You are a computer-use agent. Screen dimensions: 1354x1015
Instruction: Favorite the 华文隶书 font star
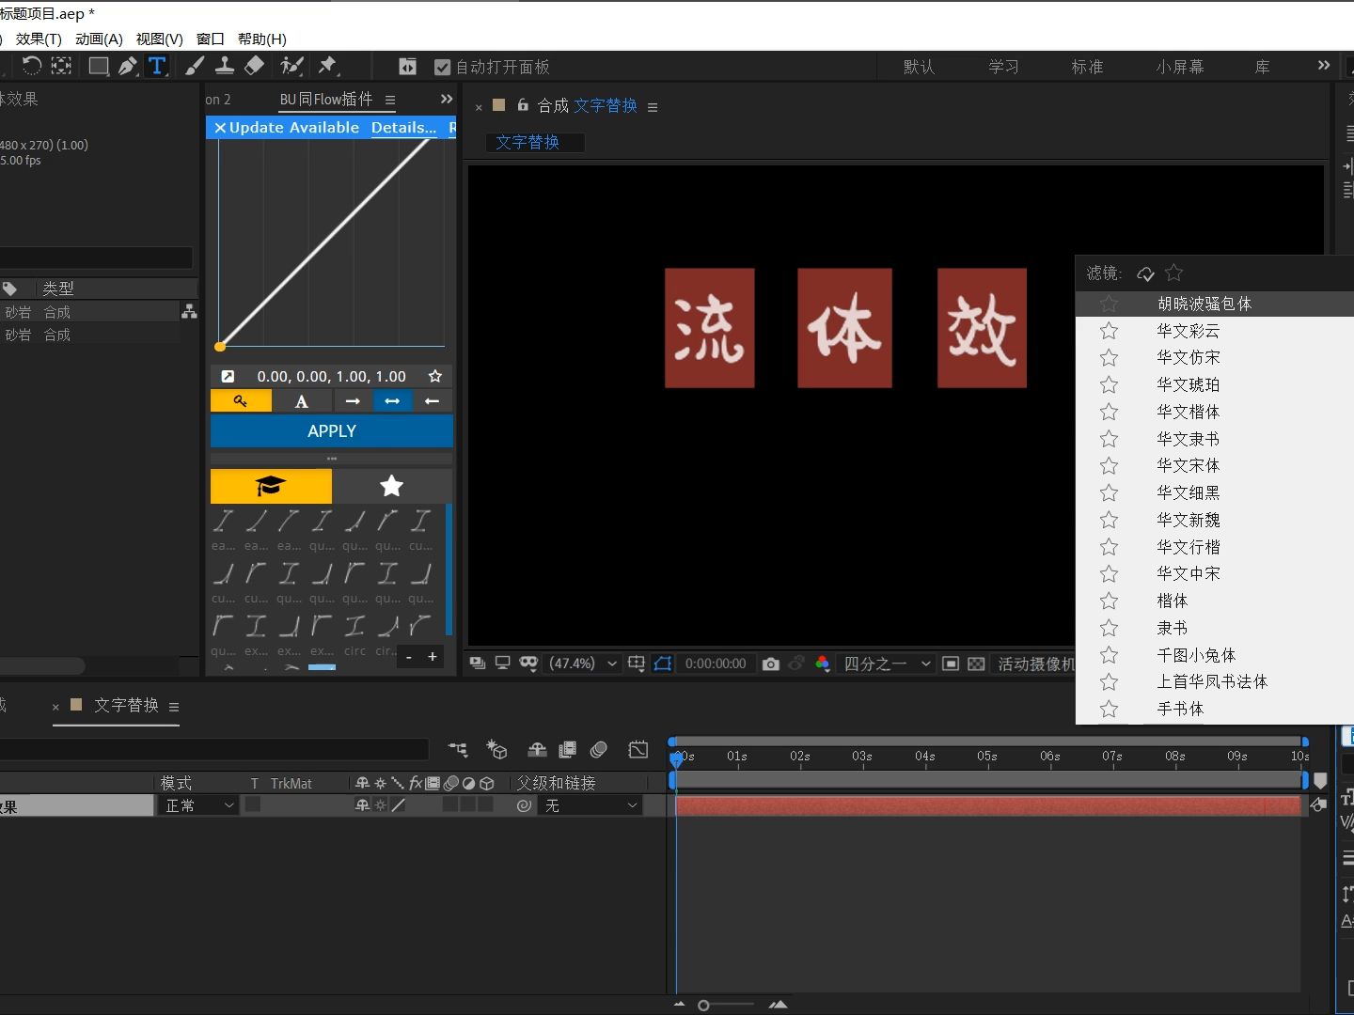coord(1110,439)
